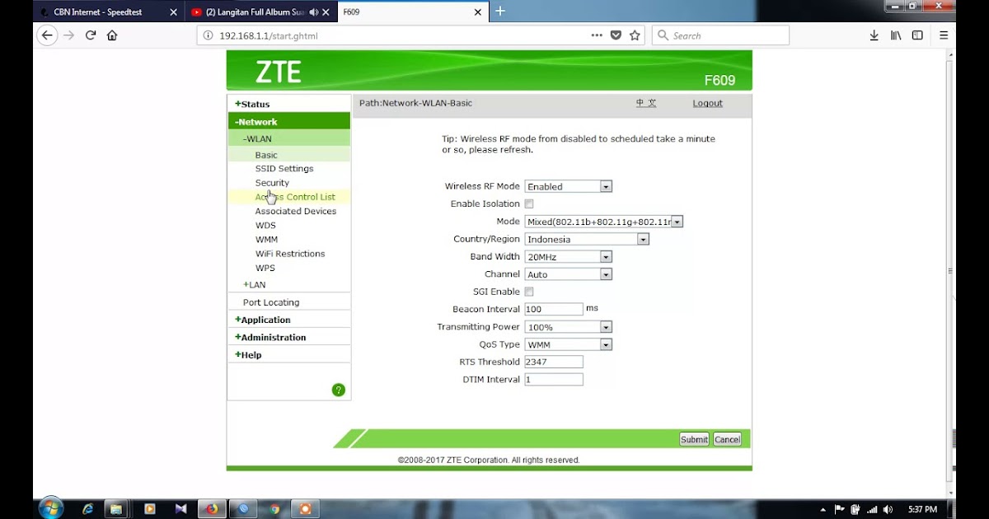989x519 pixels.
Task: Switch to the F609 browser tab
Action: 414,12
